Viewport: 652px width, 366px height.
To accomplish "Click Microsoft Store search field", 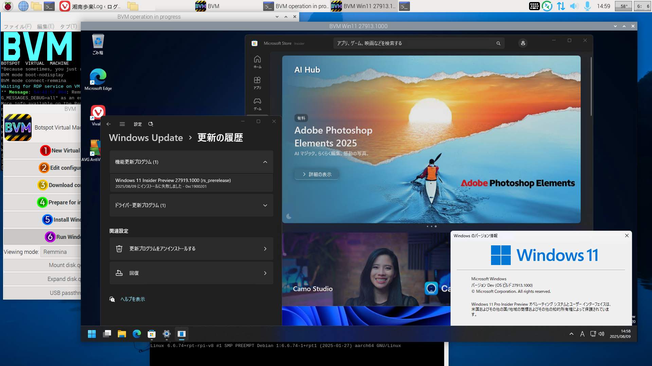I will [x=419, y=43].
